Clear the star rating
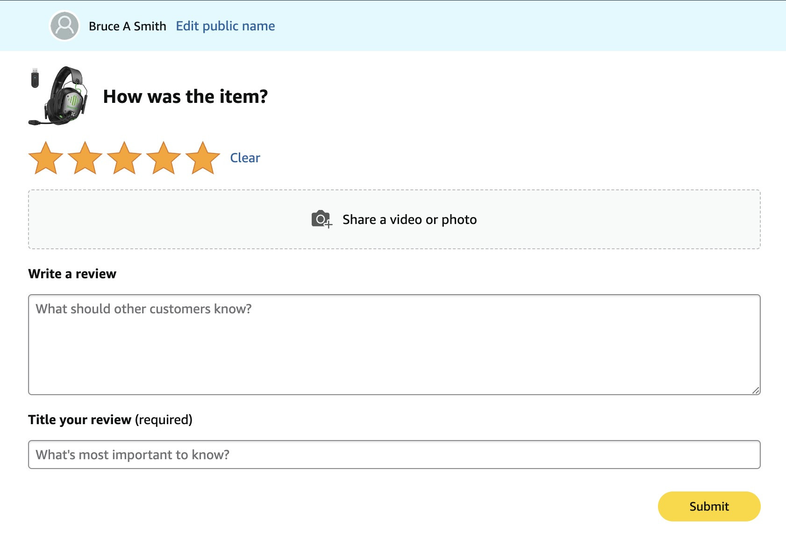Screen dimensions: 786x549 (x=245, y=158)
